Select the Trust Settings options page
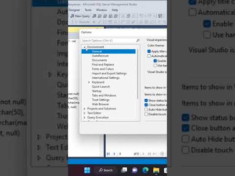Screen dimensions: 235x176 (x=101, y=100)
